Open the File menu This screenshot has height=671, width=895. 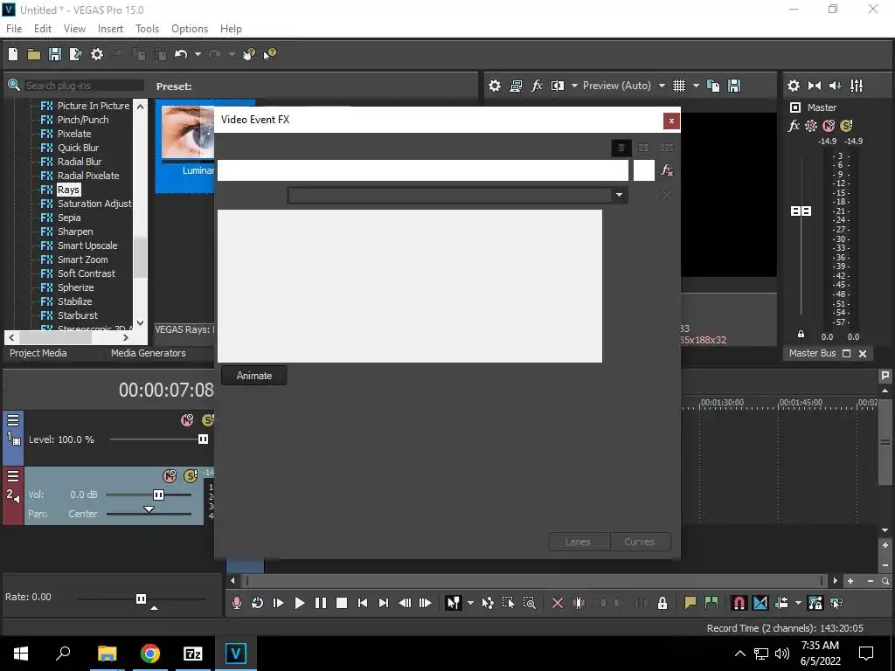click(14, 29)
